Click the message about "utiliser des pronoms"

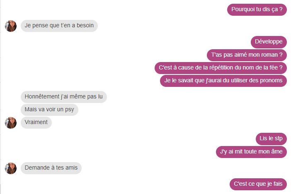point(223,81)
